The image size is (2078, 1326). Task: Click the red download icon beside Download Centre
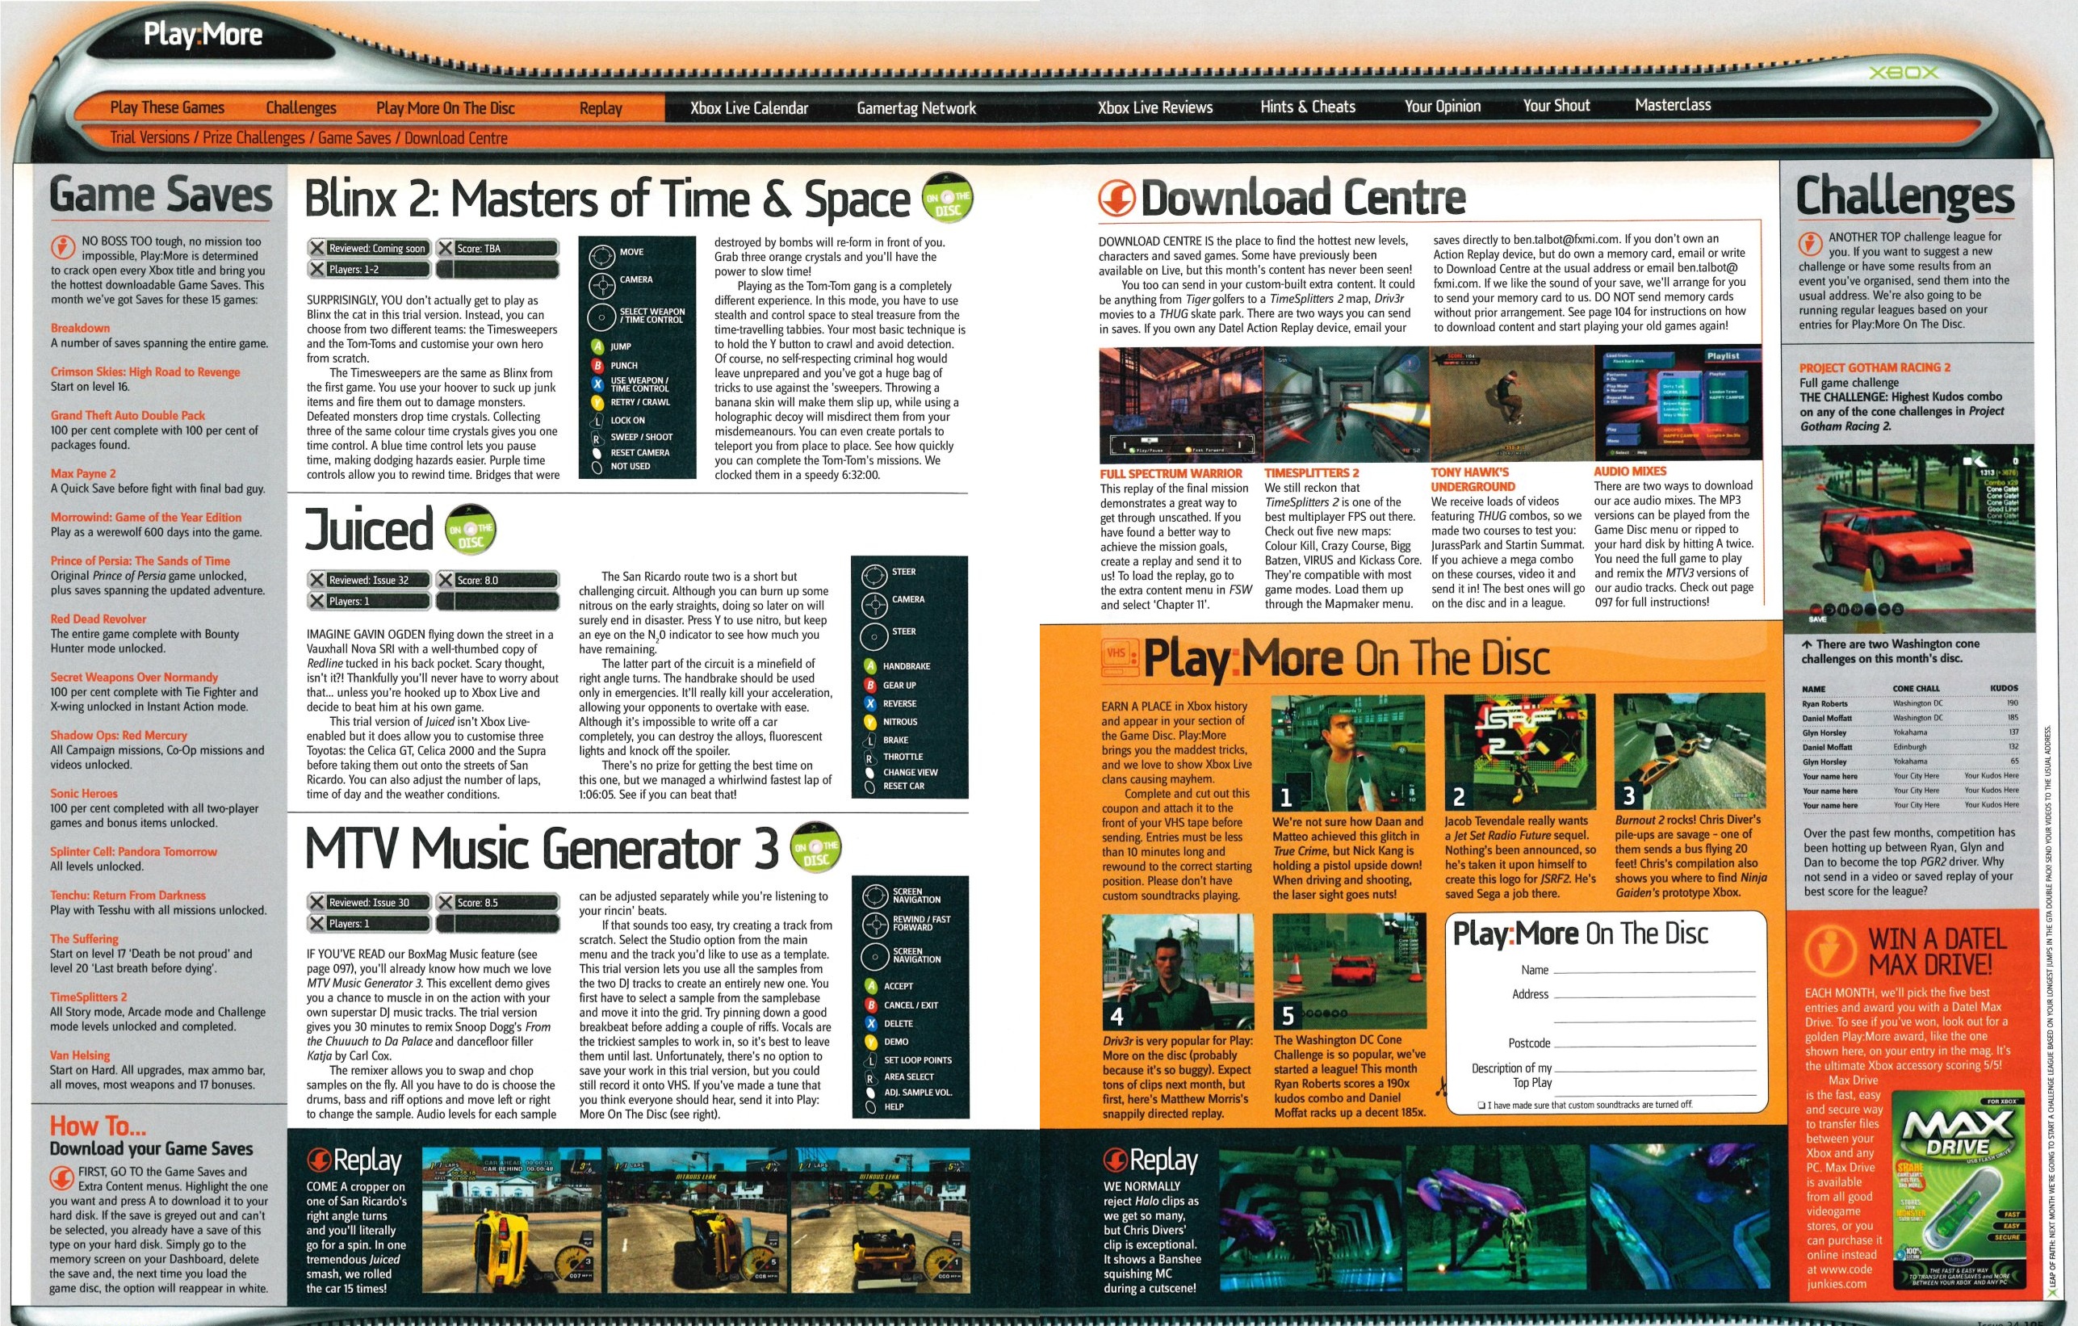coord(1117,199)
